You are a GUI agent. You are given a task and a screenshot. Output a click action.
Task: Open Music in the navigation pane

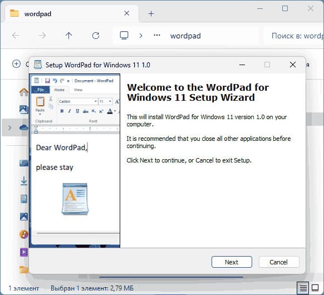pos(24,234)
